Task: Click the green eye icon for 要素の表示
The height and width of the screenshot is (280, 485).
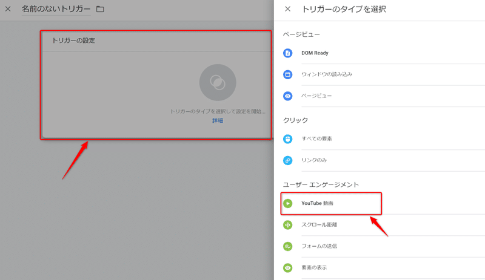Action: point(287,268)
